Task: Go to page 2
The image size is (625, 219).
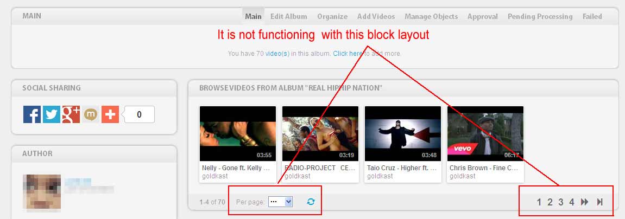Action: (550, 202)
